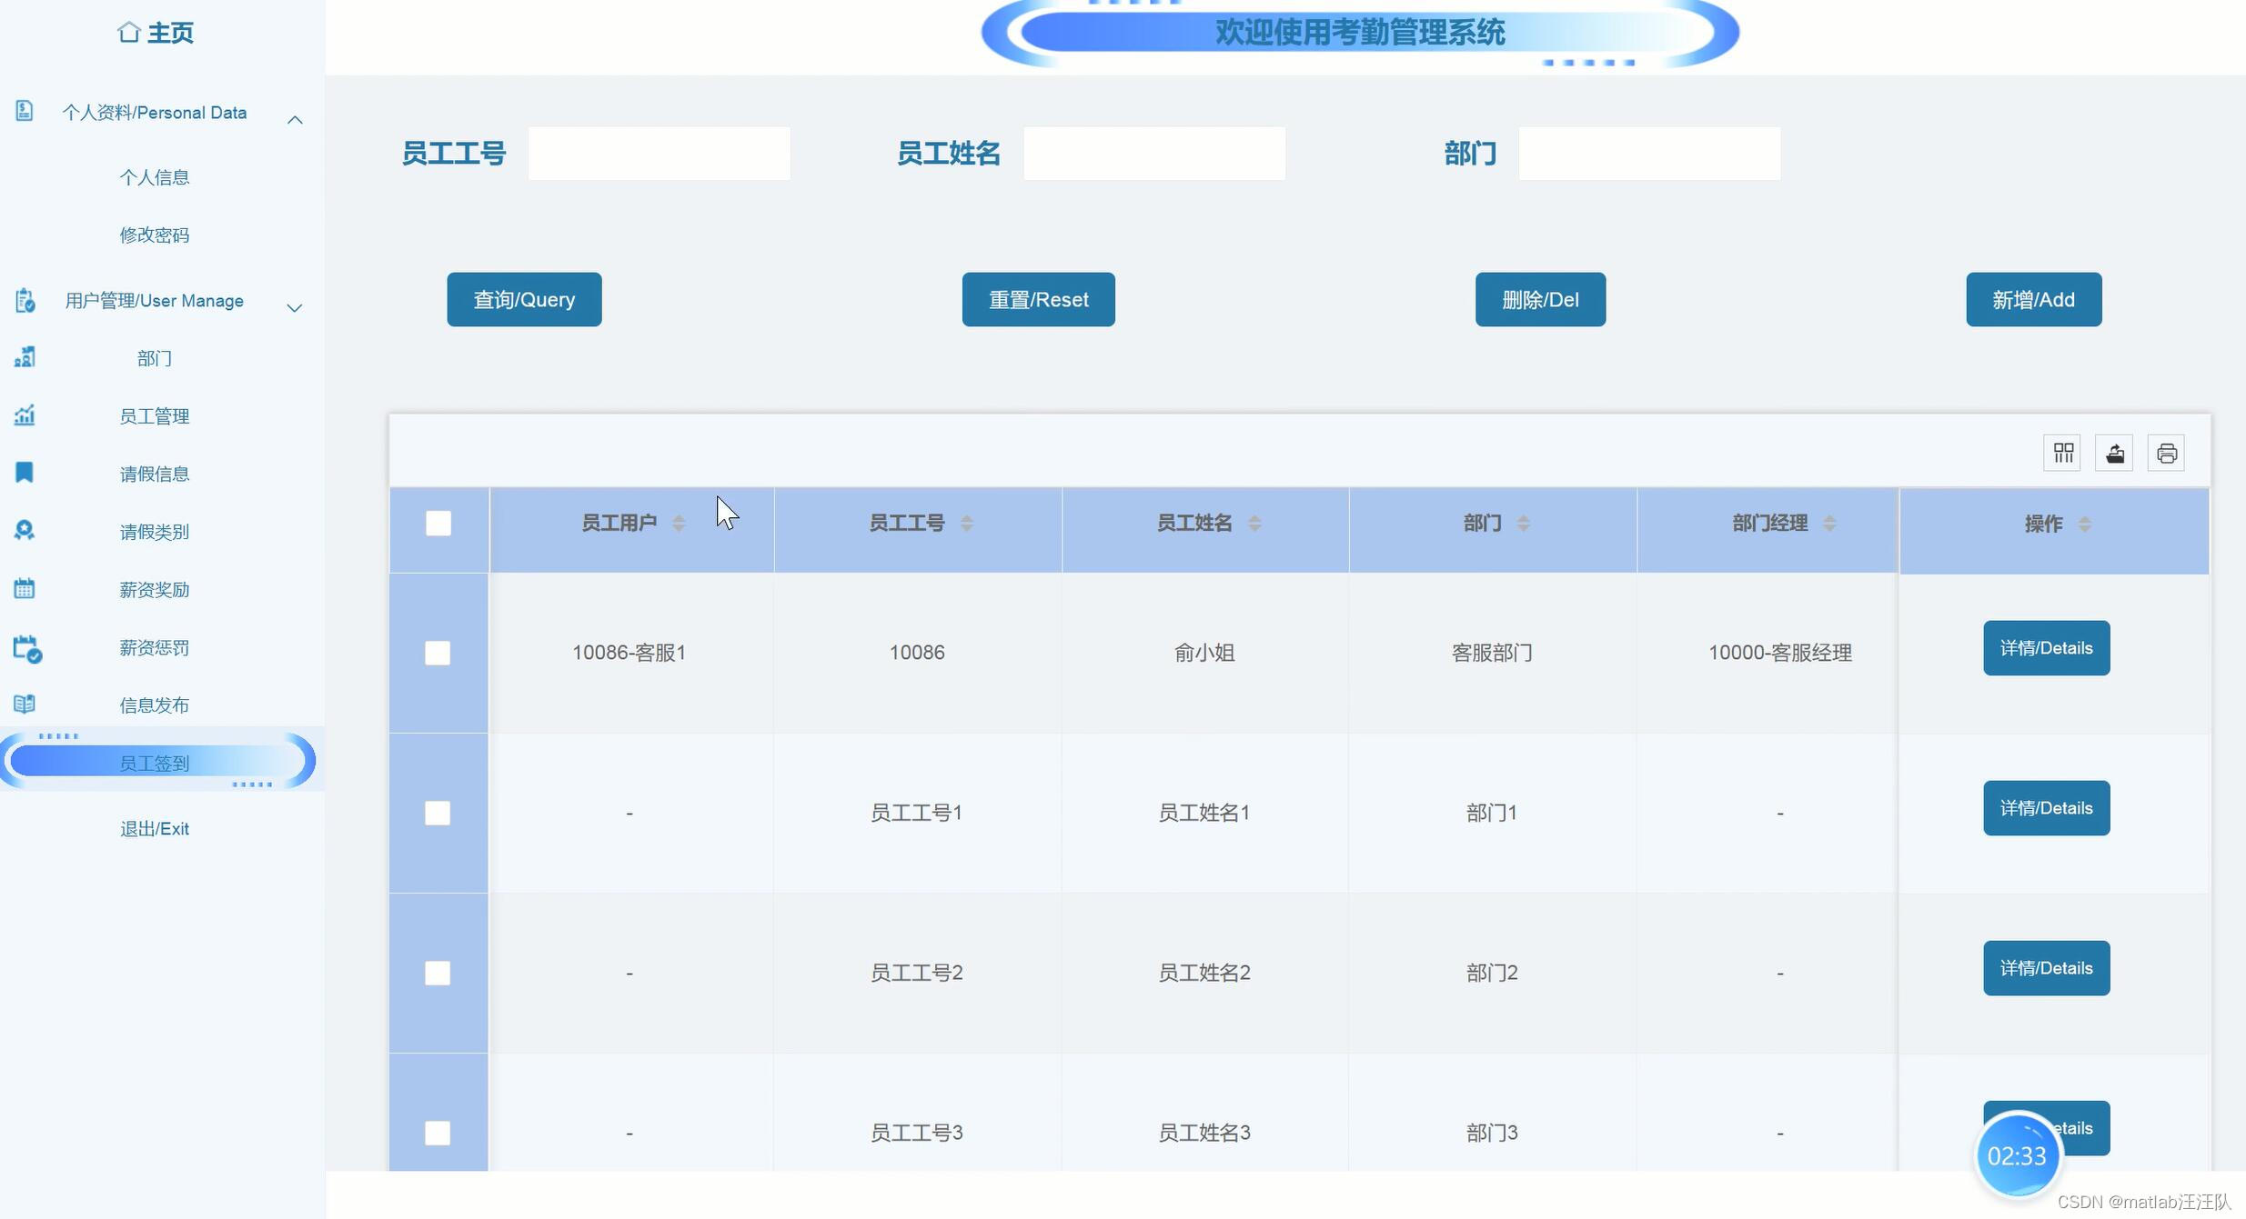Sort by the 员工工号 column arrows
This screenshot has width=2246, height=1219.
(x=966, y=524)
